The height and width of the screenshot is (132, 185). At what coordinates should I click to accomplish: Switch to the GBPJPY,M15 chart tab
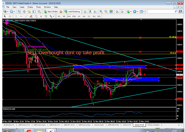69,125
